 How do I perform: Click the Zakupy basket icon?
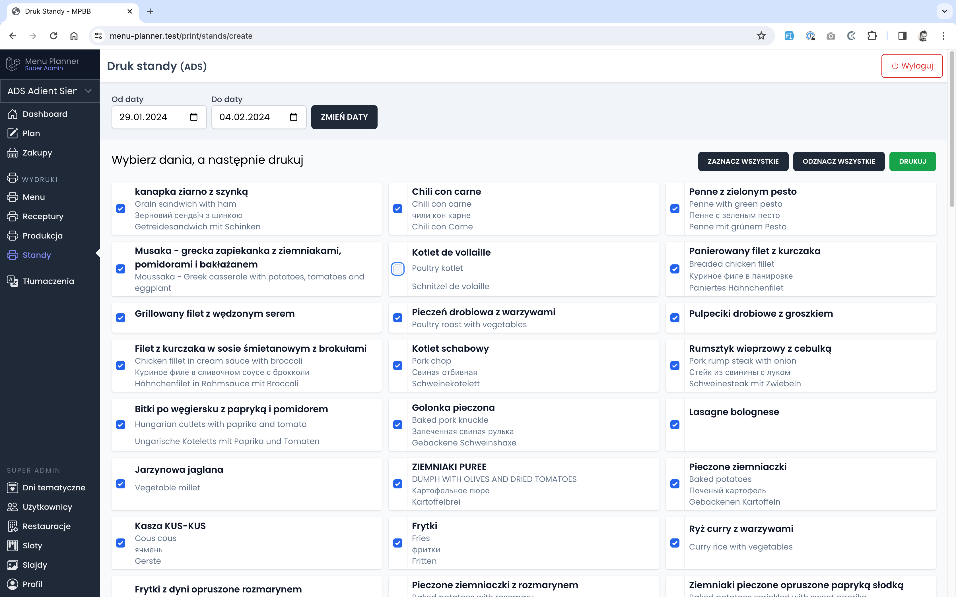13,153
